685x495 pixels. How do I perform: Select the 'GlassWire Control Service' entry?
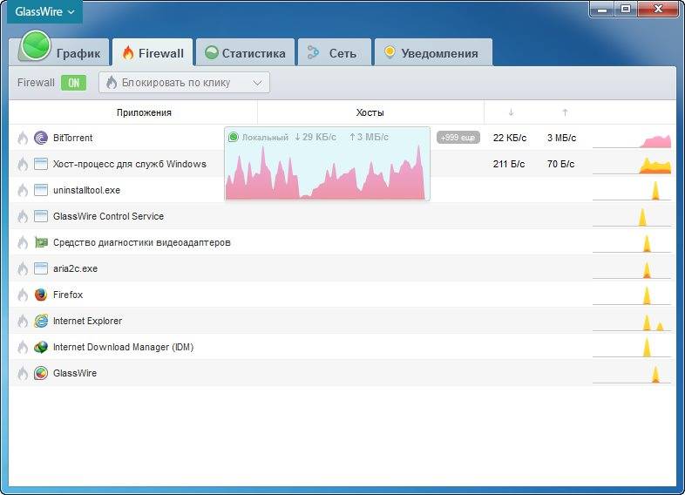[108, 216]
